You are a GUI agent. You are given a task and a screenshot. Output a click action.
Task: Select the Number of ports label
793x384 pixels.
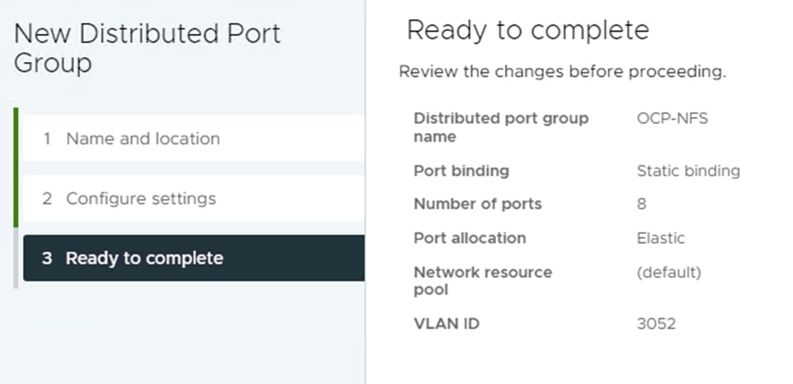coord(477,204)
